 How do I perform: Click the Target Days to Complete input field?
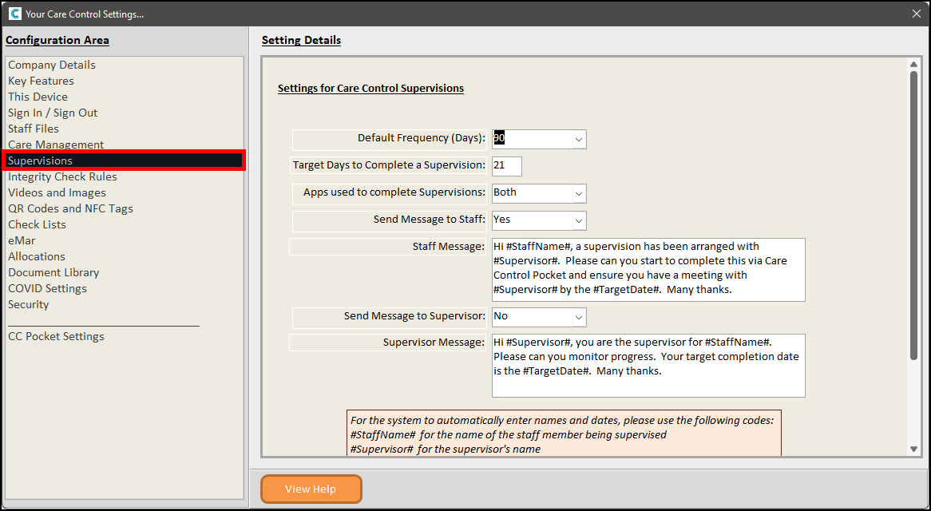coord(506,166)
